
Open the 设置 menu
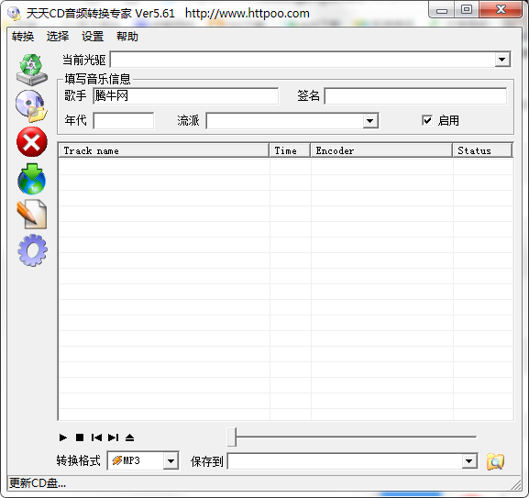(x=93, y=37)
